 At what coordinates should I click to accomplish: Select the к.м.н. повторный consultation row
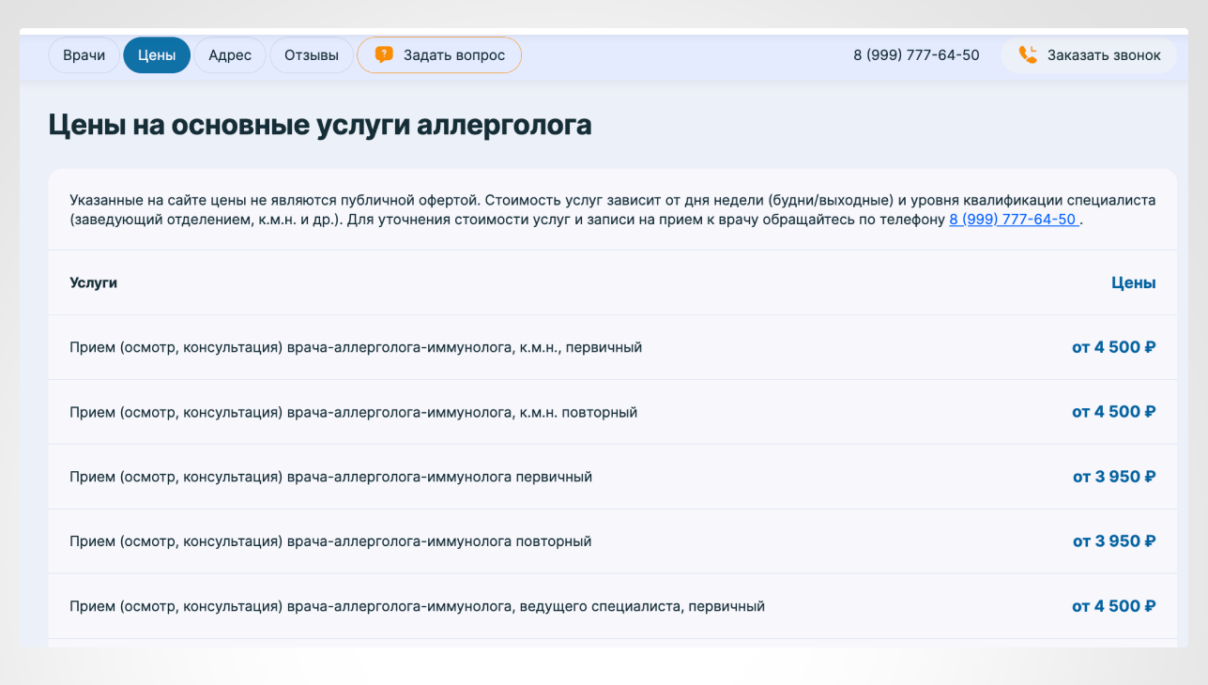[x=354, y=412]
